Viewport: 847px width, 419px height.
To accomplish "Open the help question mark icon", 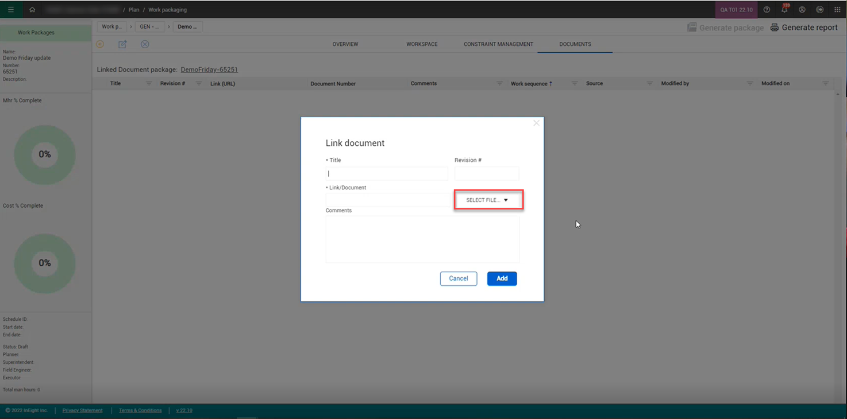I will pos(767,10).
